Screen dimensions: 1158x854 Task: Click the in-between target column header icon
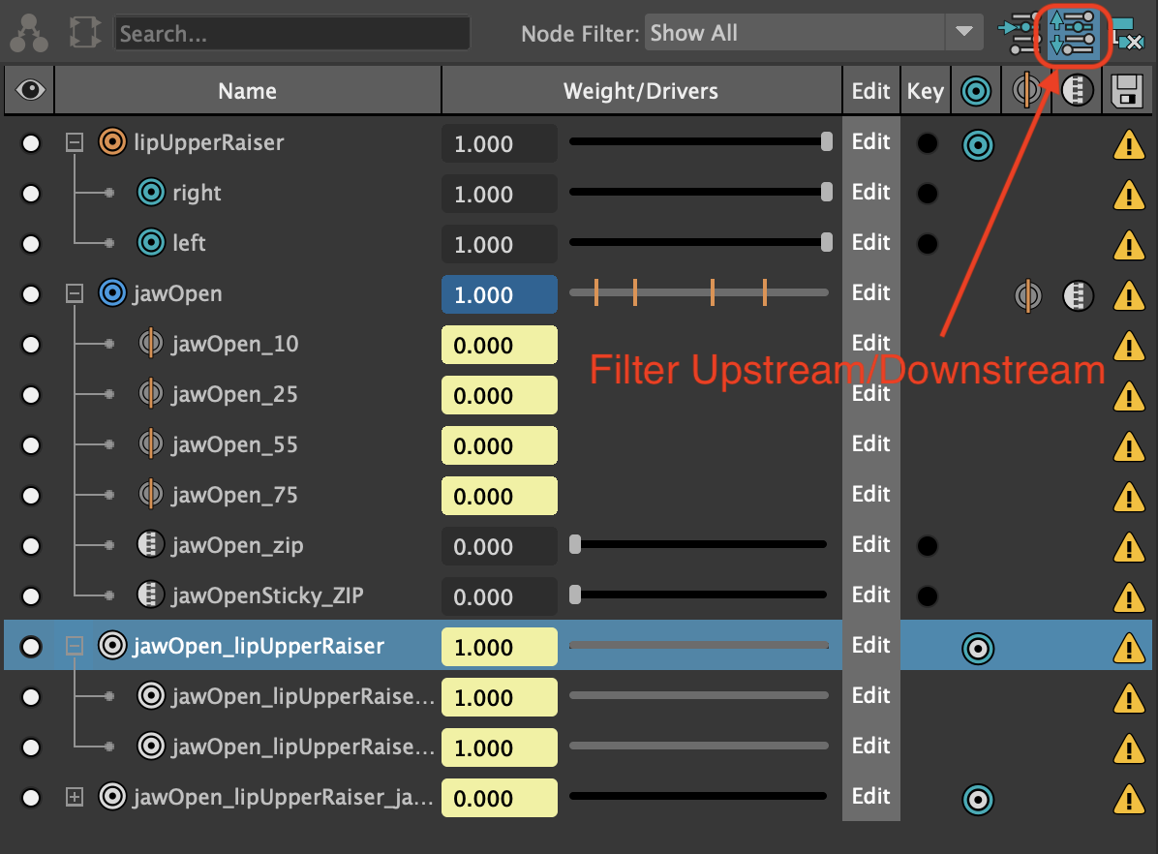[x=1026, y=91]
